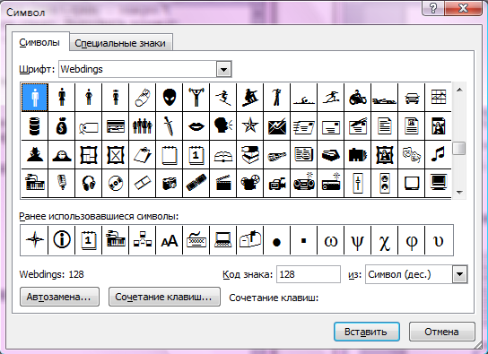Expand the 'из' Символ (дес.) dropdown
The image size is (488, 354).
[459, 274]
